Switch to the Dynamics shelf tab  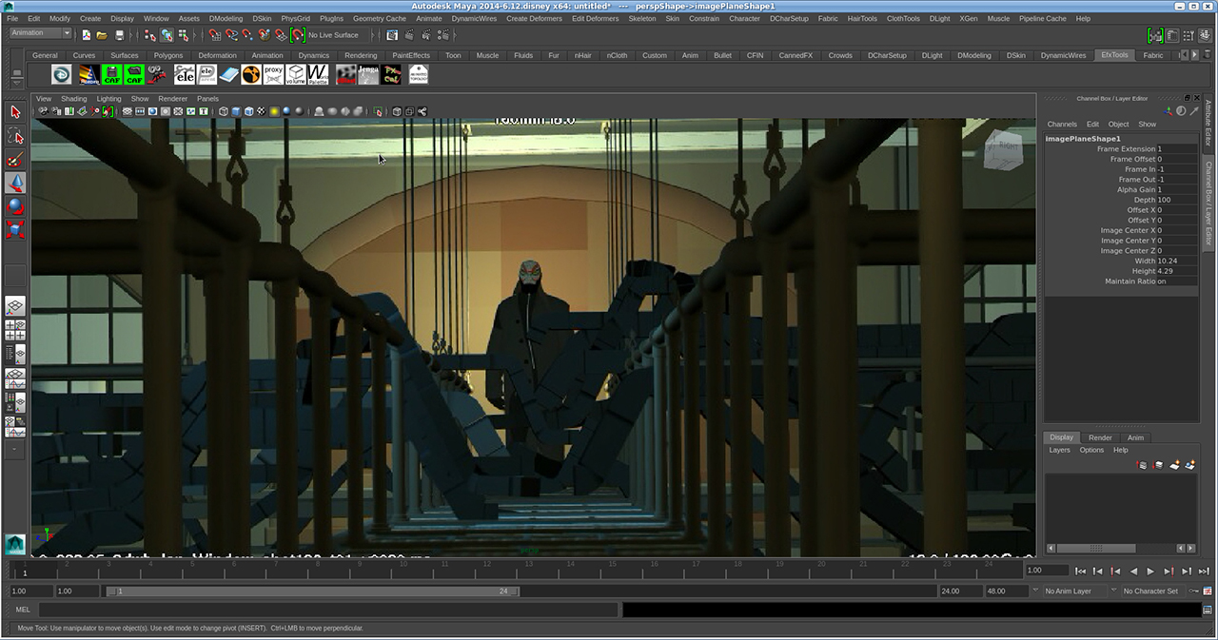tap(313, 55)
